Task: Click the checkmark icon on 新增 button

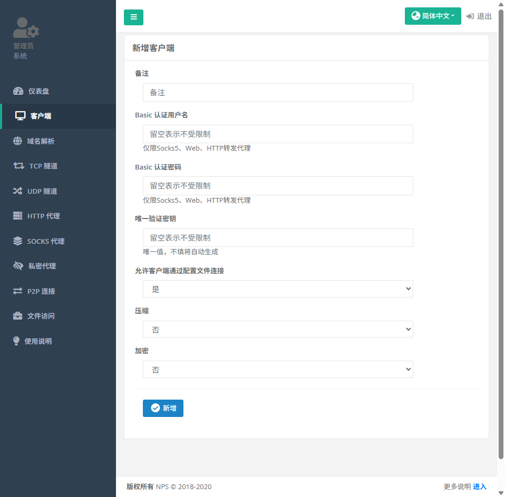Action: point(156,408)
